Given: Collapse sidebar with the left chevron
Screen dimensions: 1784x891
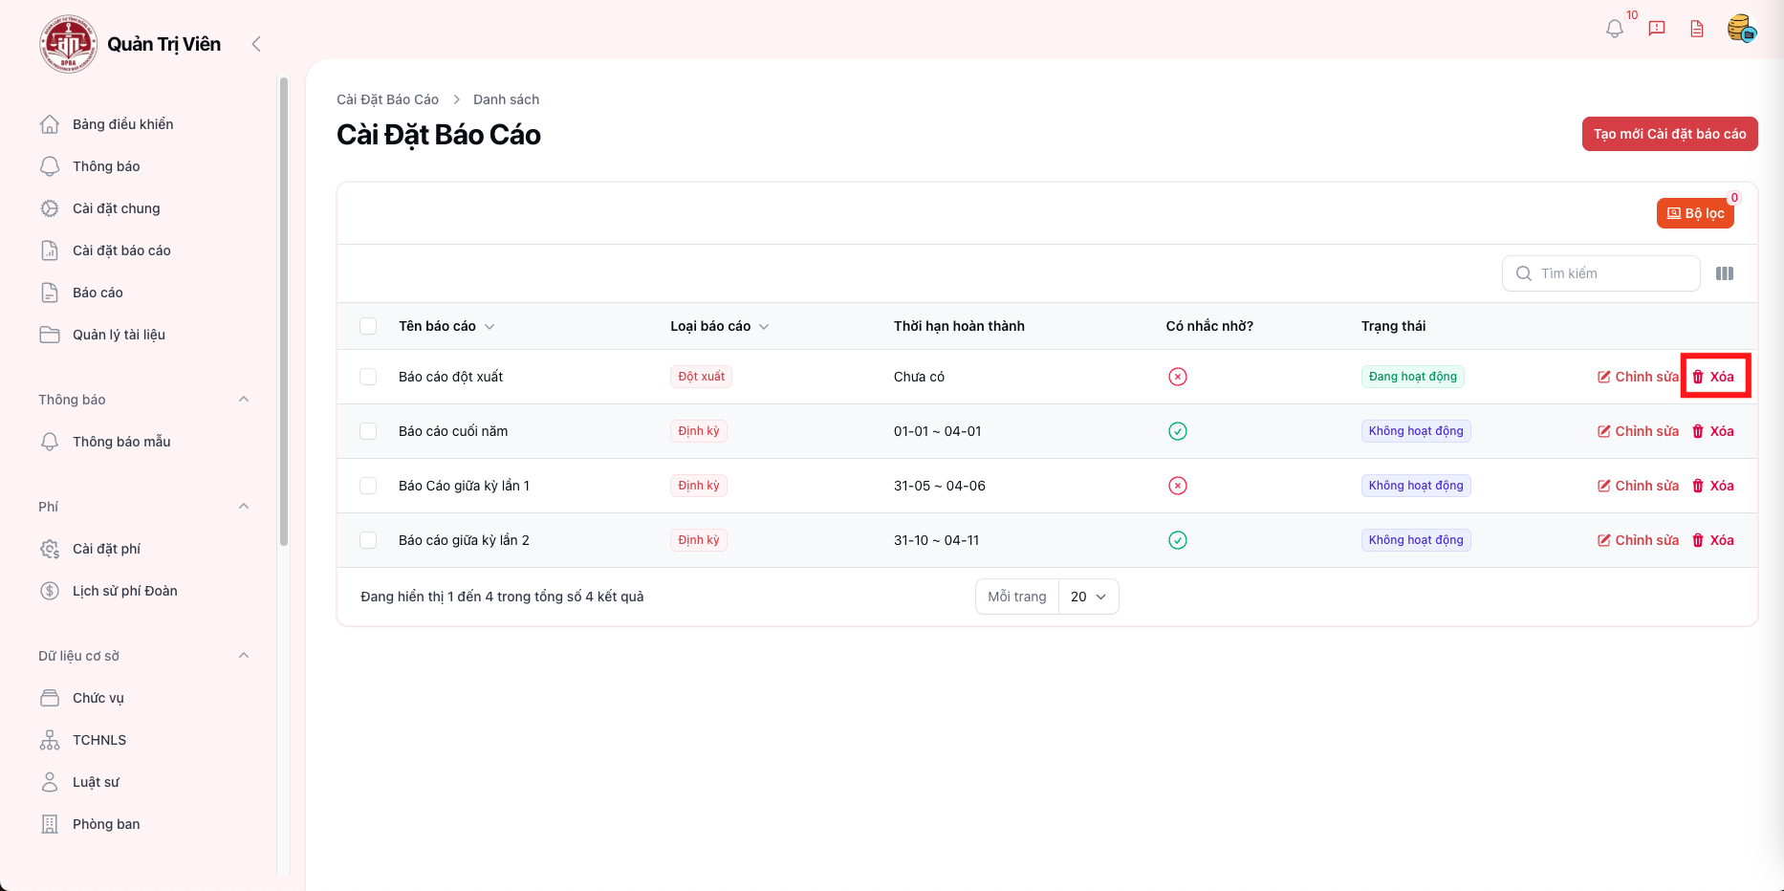Looking at the screenshot, I should [256, 44].
